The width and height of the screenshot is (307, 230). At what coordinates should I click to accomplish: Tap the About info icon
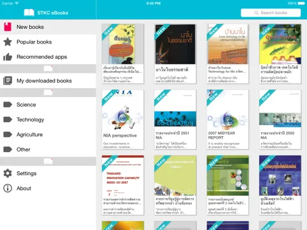[x=8, y=188]
